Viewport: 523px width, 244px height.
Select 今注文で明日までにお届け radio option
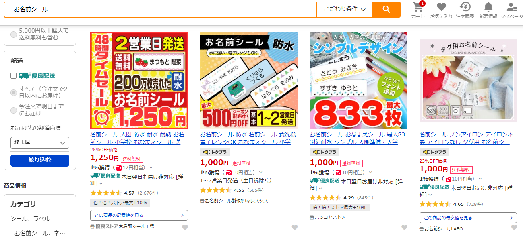pos(14,110)
